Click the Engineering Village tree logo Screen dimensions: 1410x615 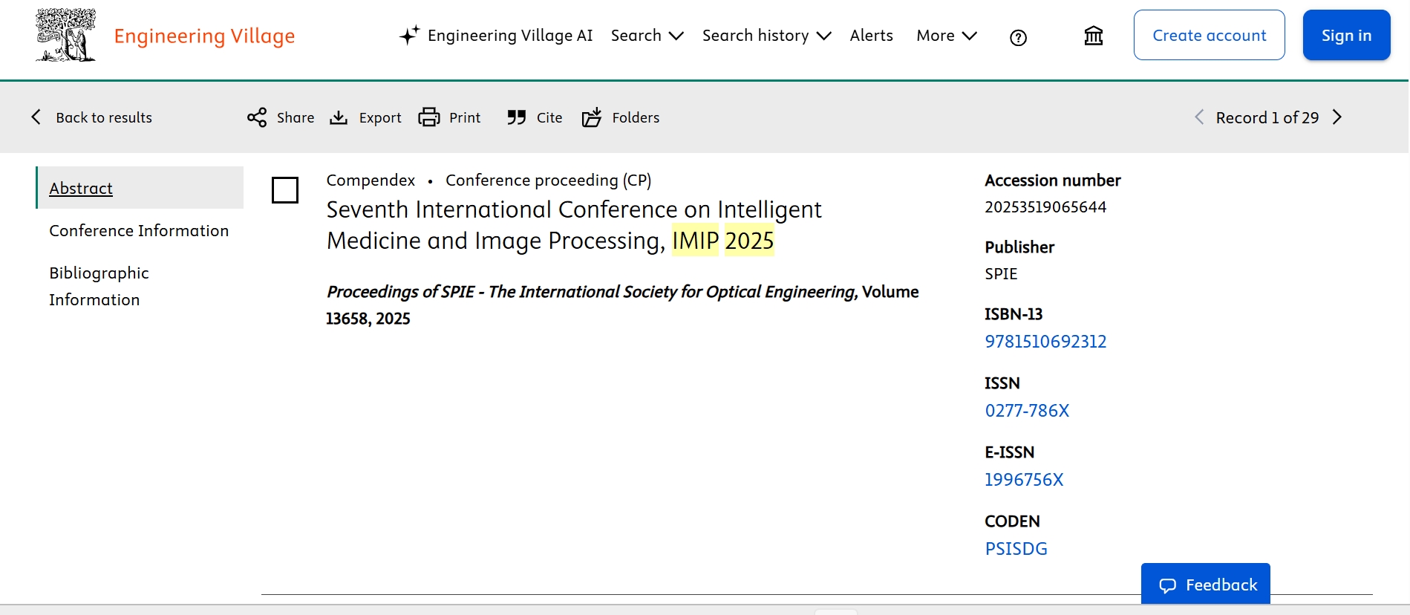click(66, 35)
